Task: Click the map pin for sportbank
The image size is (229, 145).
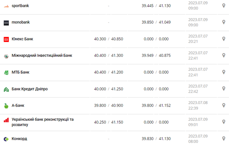Action: [x=224, y=6]
